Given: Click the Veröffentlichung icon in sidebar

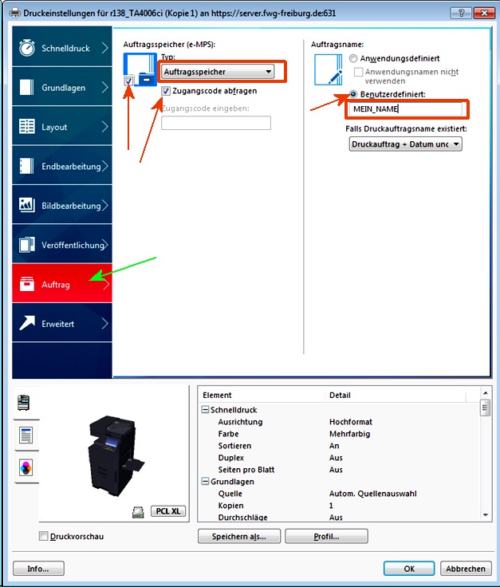Looking at the screenshot, I should (27, 245).
